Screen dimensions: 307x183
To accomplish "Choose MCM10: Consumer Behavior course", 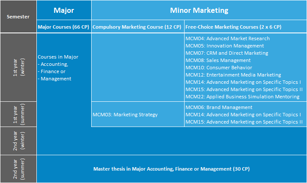I will click(219, 68).
